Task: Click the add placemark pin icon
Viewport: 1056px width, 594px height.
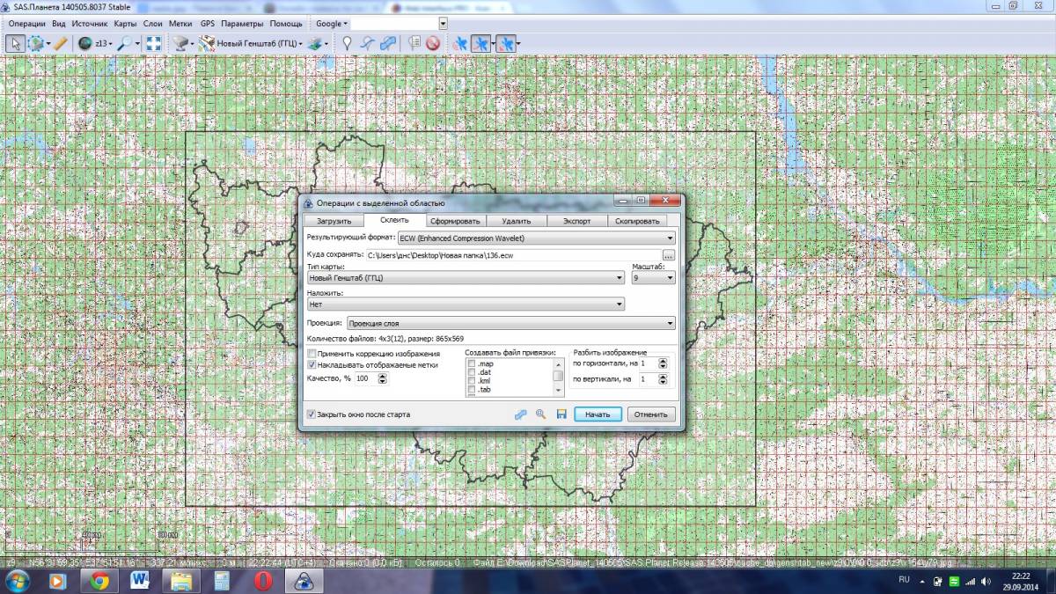Action: point(347,43)
